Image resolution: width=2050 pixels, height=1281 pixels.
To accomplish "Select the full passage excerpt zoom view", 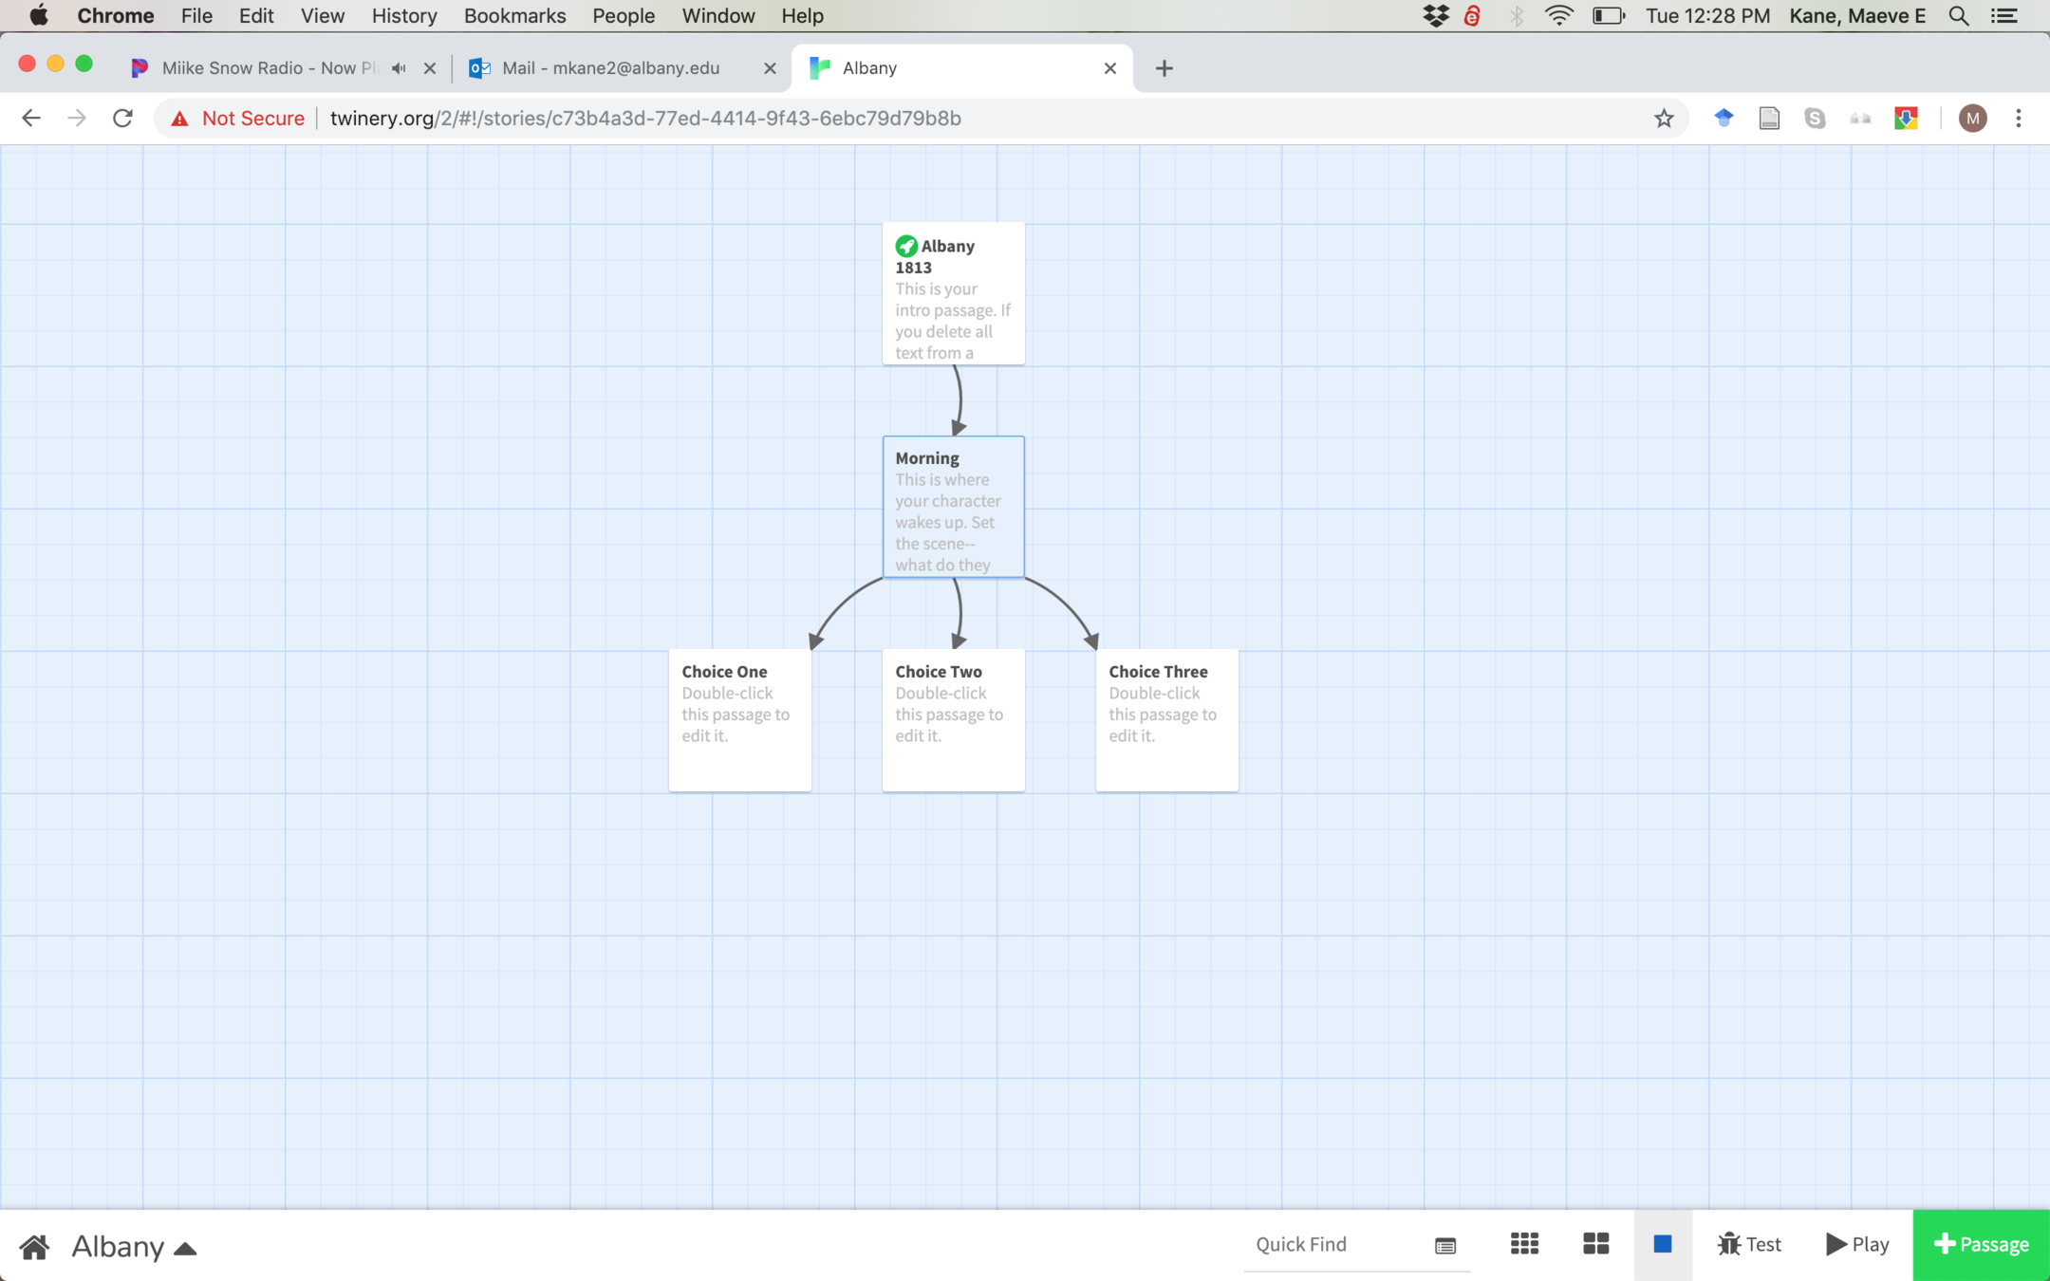I will pos(1663,1244).
